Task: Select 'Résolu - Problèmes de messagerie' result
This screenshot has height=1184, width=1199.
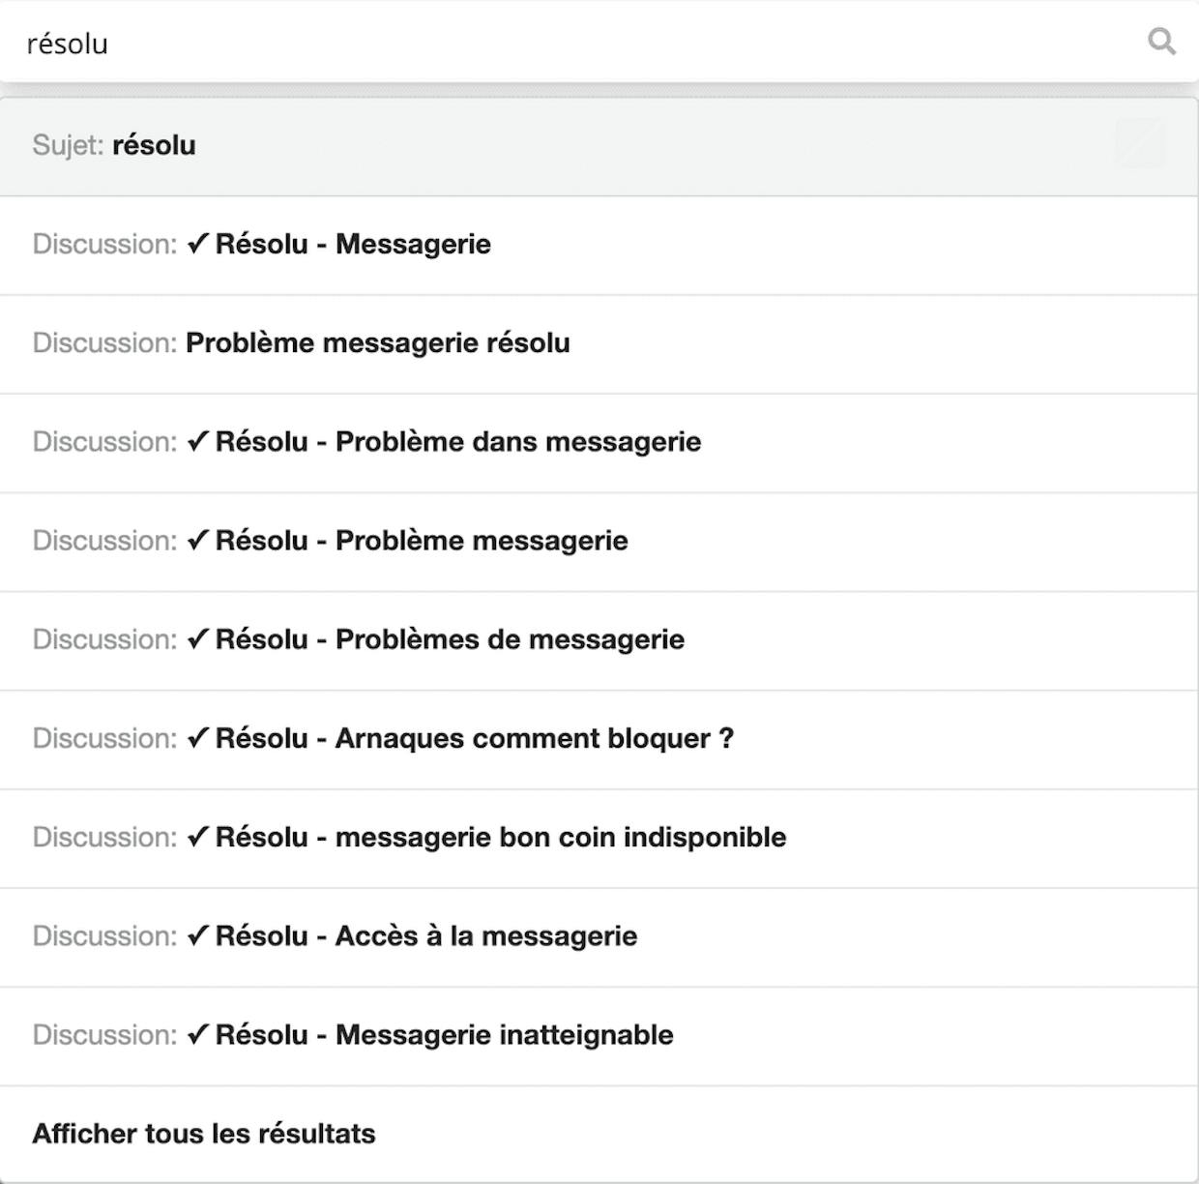Action: [599, 640]
